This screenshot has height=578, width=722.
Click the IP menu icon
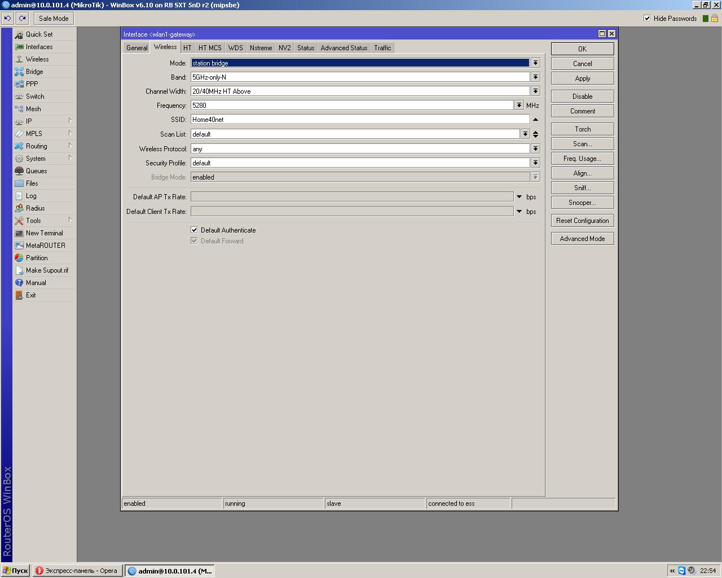(x=19, y=121)
